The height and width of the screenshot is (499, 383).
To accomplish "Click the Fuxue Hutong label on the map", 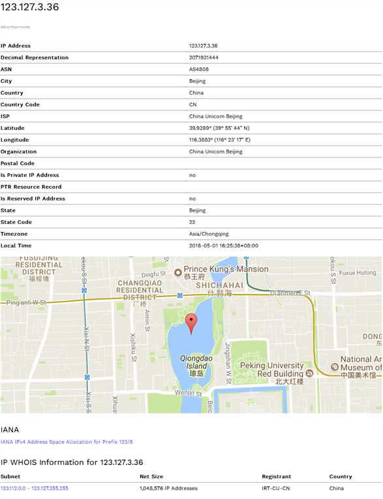I will click(358, 273).
